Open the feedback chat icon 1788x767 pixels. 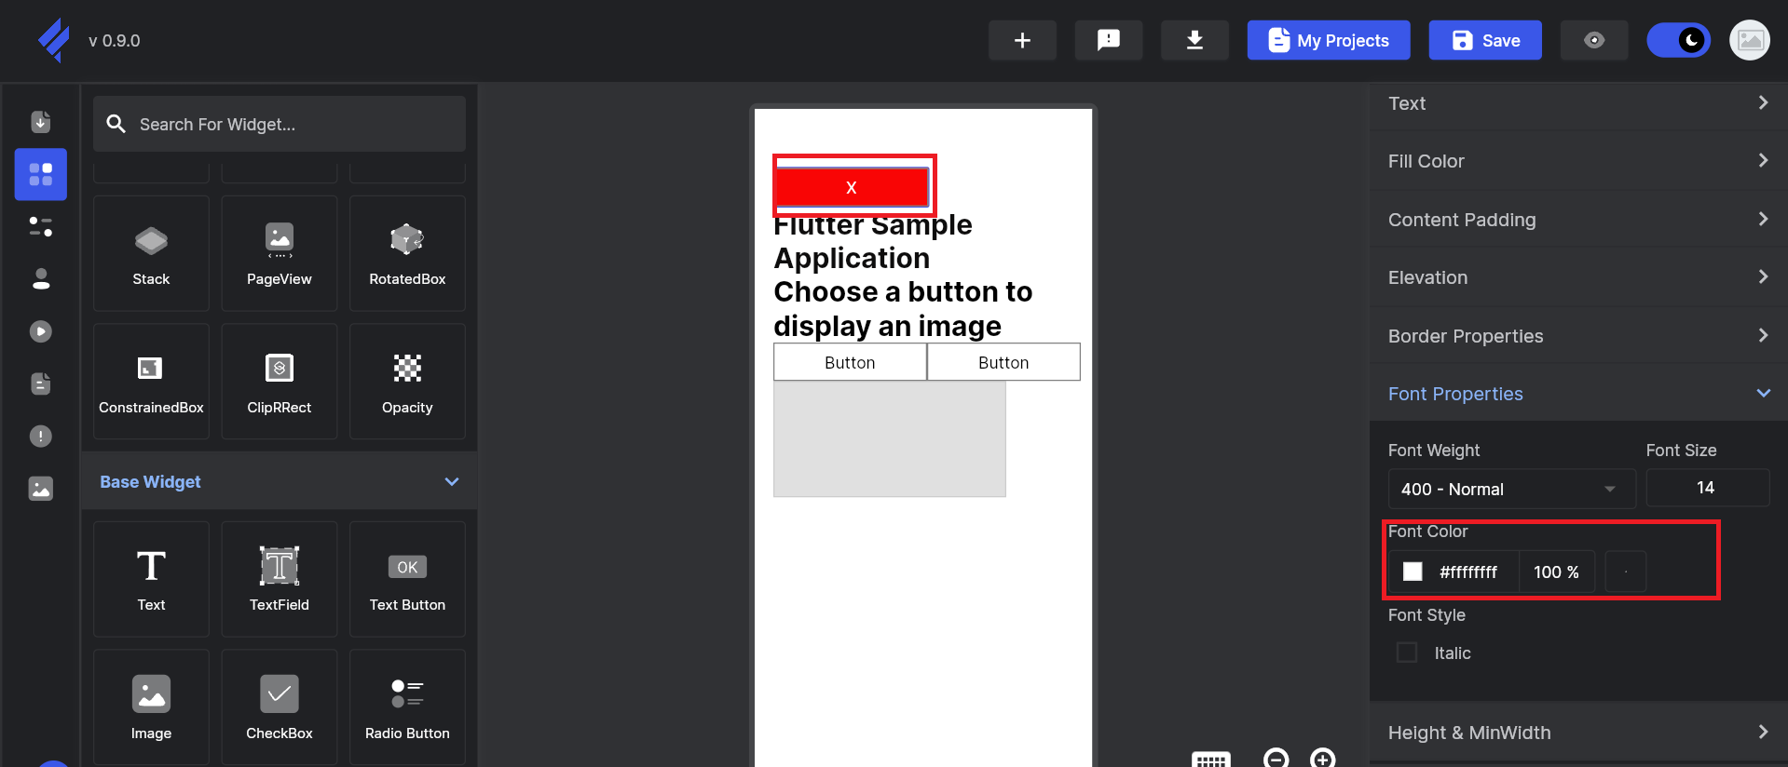(1108, 40)
